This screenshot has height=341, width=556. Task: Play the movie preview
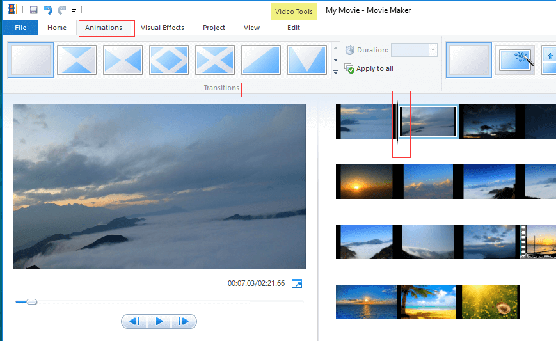coord(159,322)
